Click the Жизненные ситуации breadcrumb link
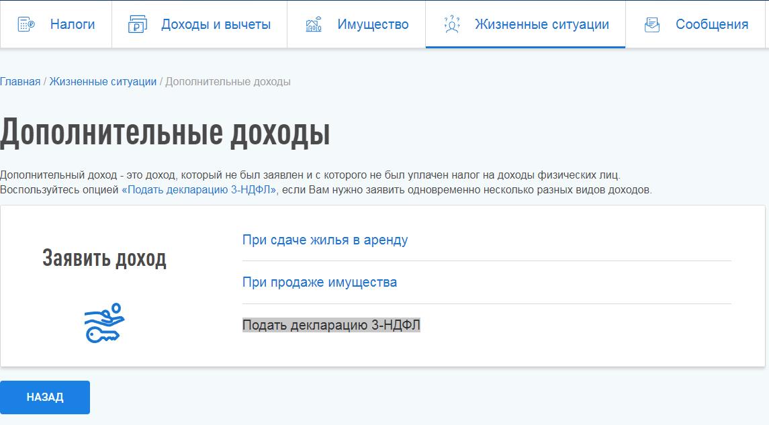Image resolution: width=769 pixels, height=425 pixels. pos(103,82)
